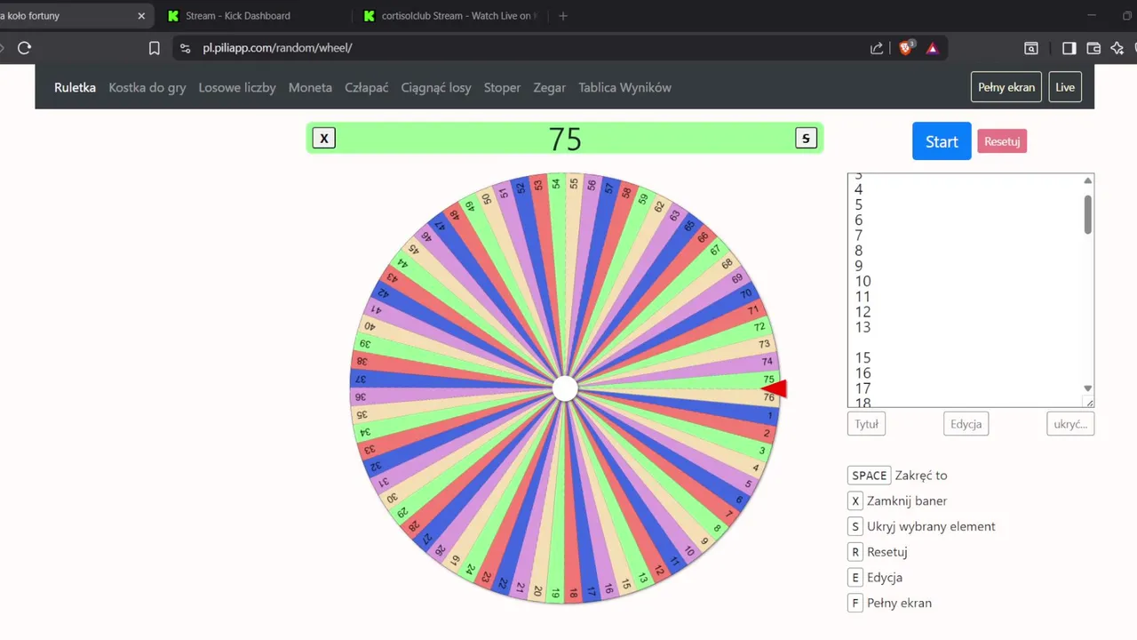1137x640 pixels.
Task: Click the red pointer arrow on wheel
Action: click(775, 388)
